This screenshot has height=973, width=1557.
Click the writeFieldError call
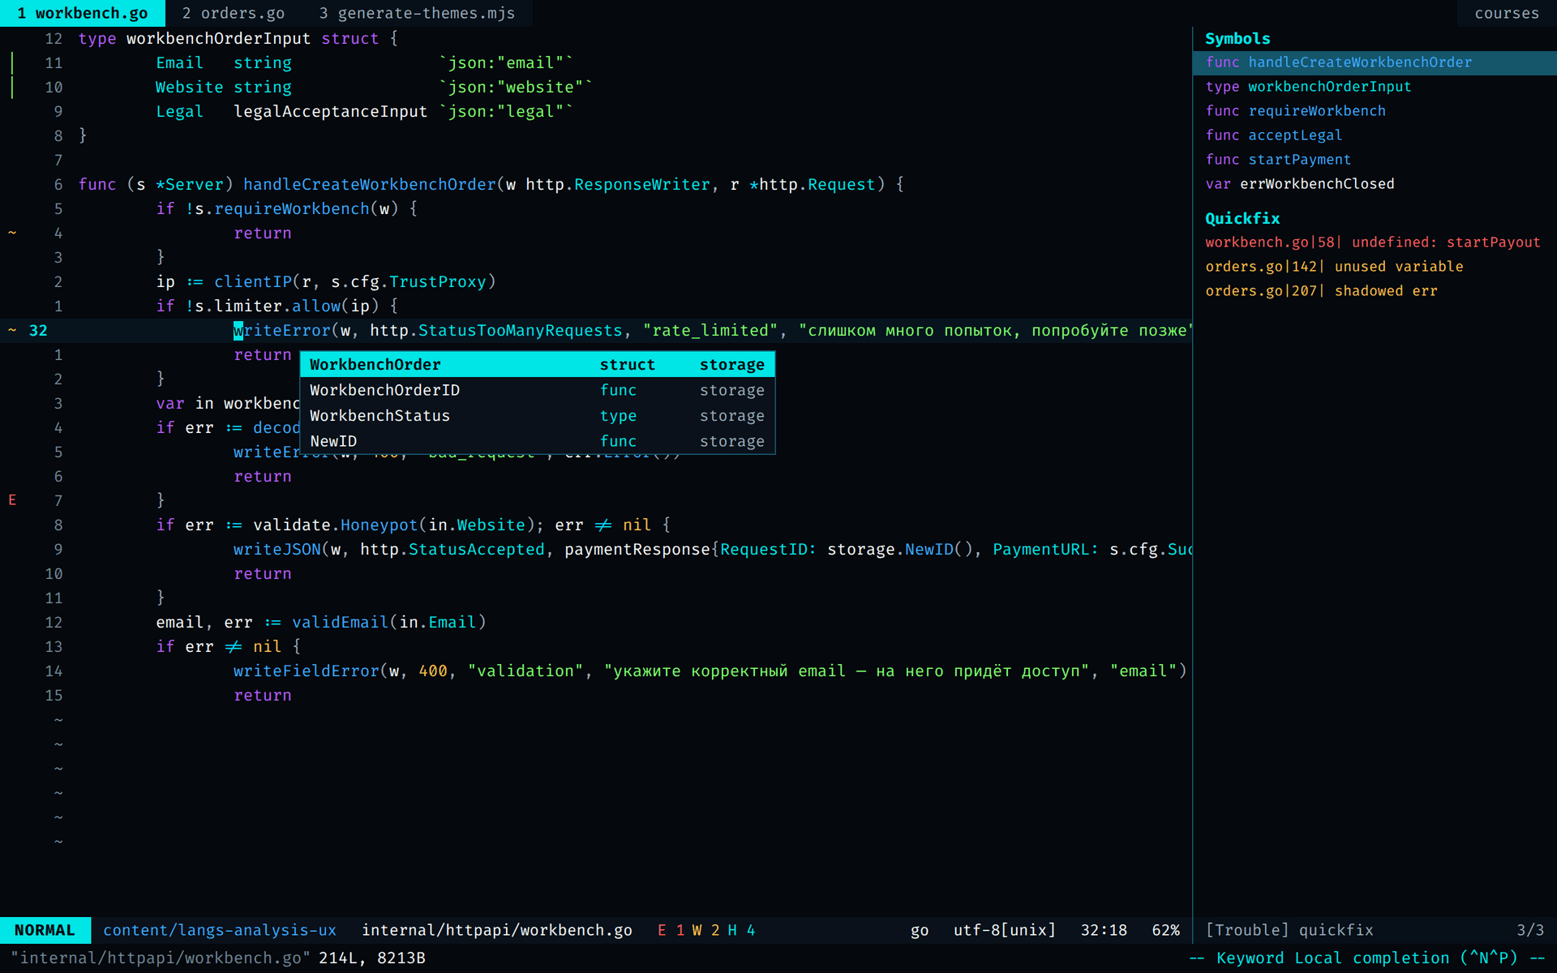[307, 671]
